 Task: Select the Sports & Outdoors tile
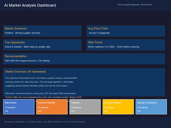(x=151, y=107)
